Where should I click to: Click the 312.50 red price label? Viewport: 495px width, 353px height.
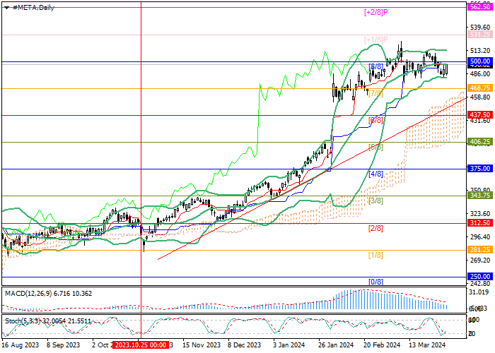480,223
